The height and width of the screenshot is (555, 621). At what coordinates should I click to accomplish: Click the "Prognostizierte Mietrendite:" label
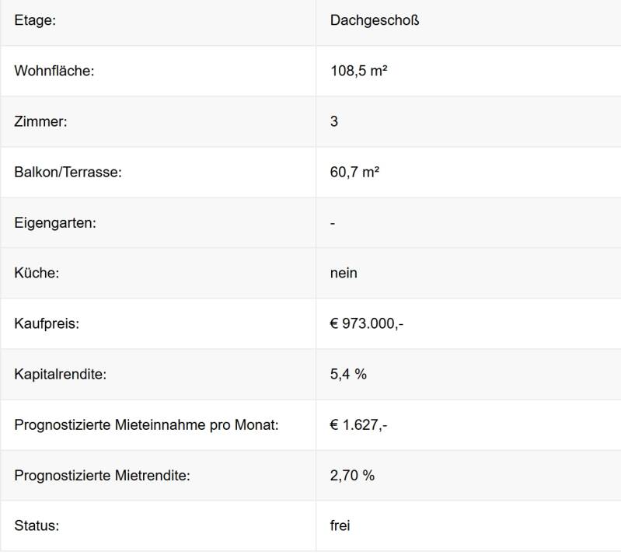pos(102,475)
